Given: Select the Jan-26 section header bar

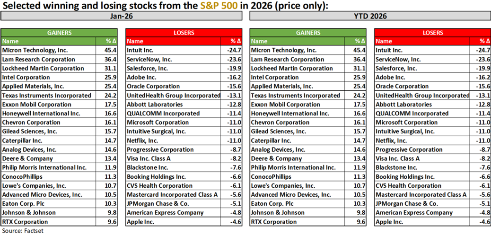Looking at the screenshot, I should [121, 16].
